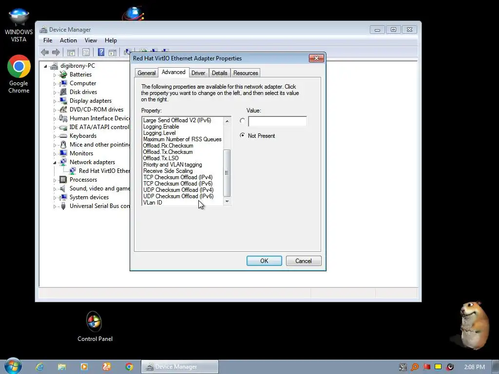Select the empty Value radio button

click(243, 121)
